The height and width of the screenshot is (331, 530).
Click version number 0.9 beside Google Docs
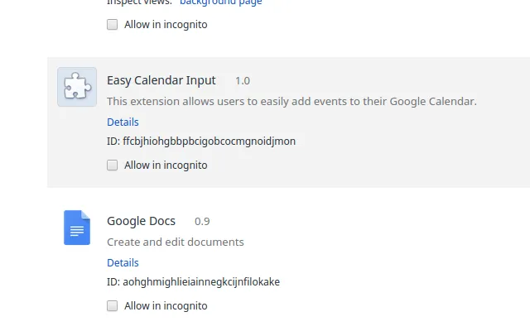pos(202,222)
